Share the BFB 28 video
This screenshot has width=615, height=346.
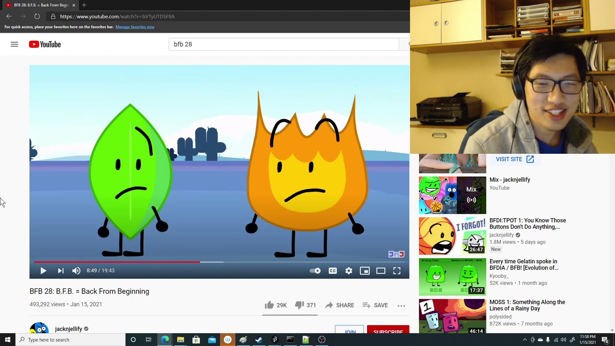pyautogui.click(x=339, y=305)
